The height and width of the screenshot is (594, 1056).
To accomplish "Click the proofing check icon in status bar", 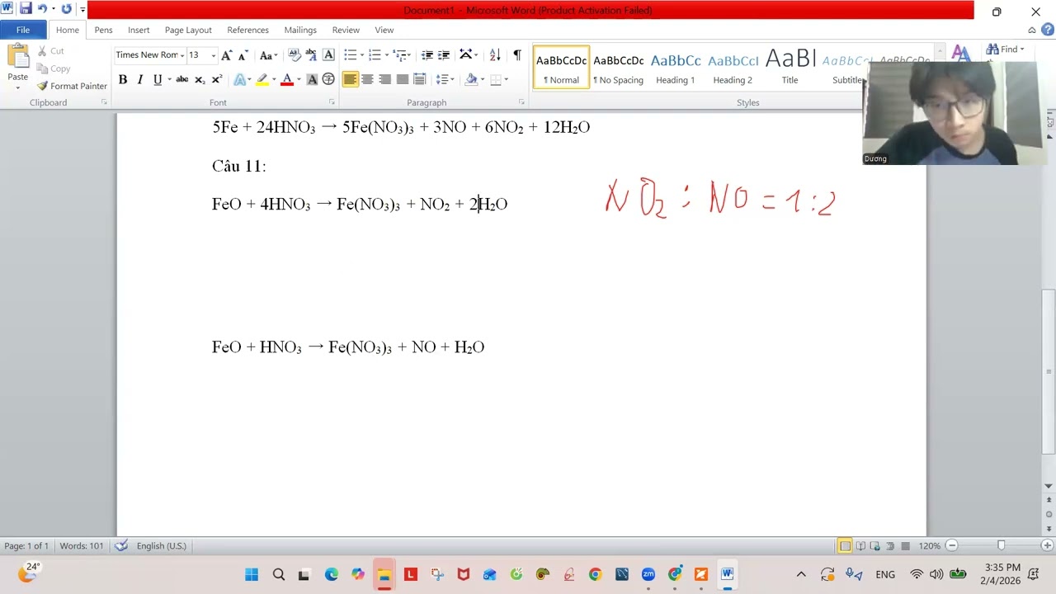I will click(x=121, y=545).
